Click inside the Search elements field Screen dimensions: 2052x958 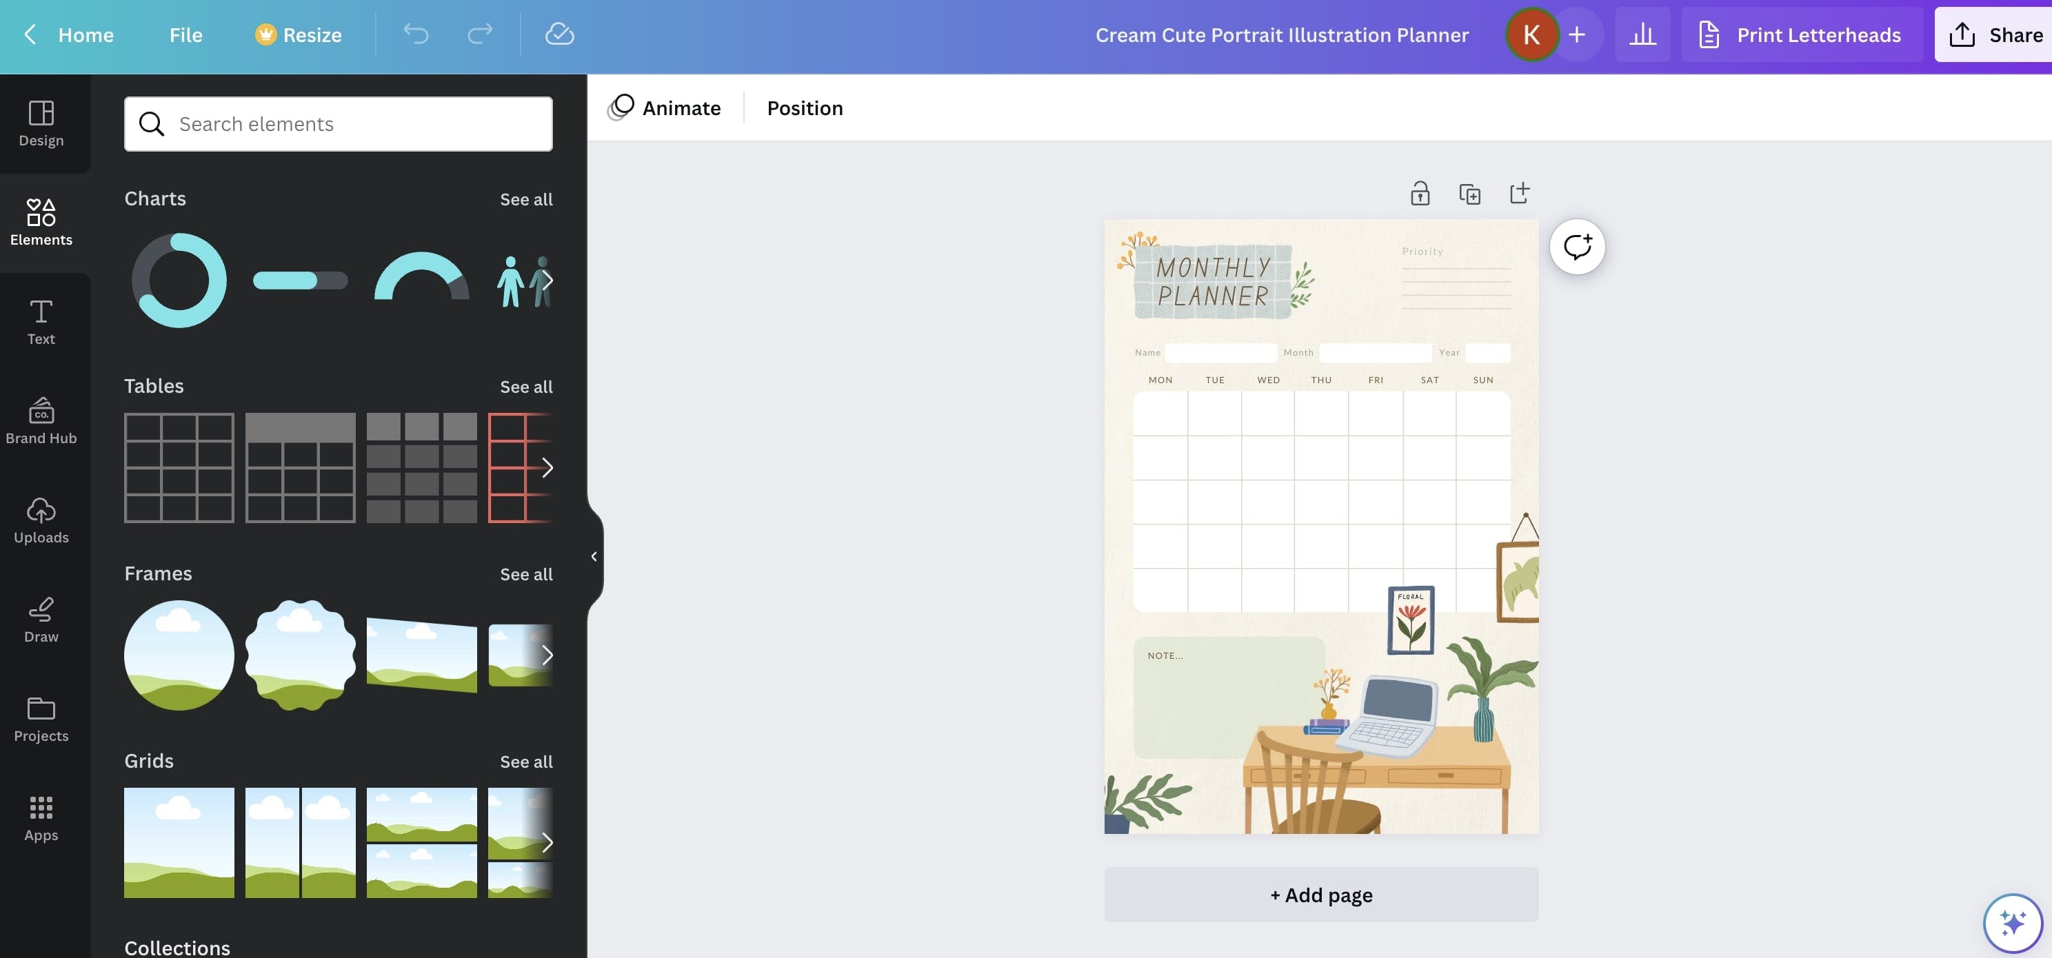(x=338, y=123)
